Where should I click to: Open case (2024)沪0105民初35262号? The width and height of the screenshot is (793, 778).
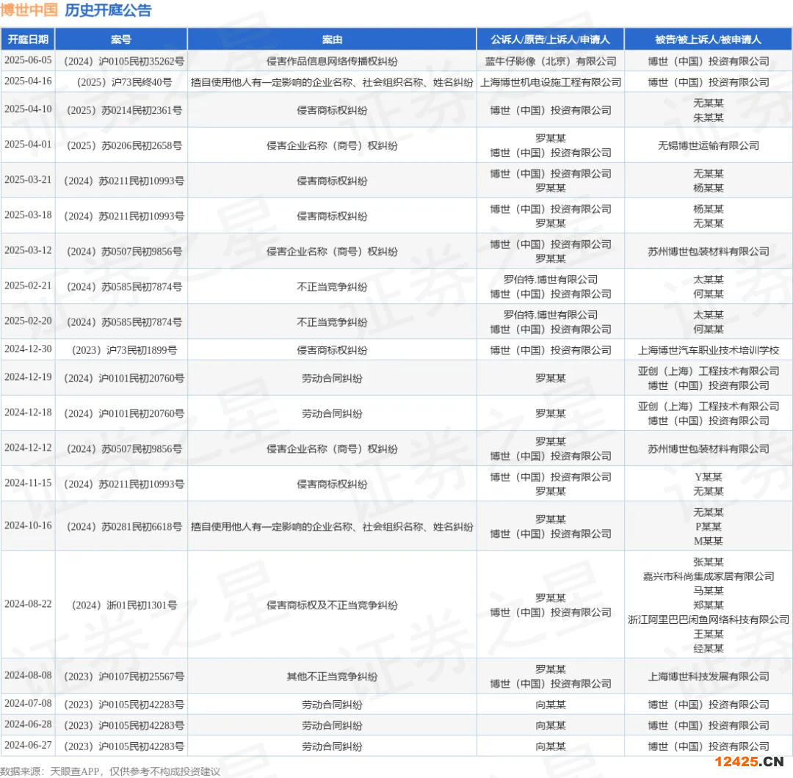tap(121, 61)
